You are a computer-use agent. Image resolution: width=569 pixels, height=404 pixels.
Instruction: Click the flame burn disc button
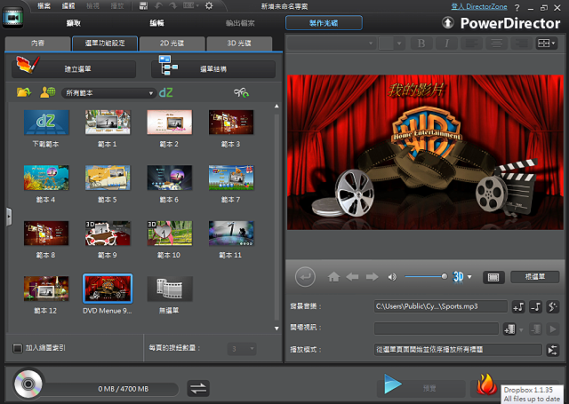coord(486,384)
